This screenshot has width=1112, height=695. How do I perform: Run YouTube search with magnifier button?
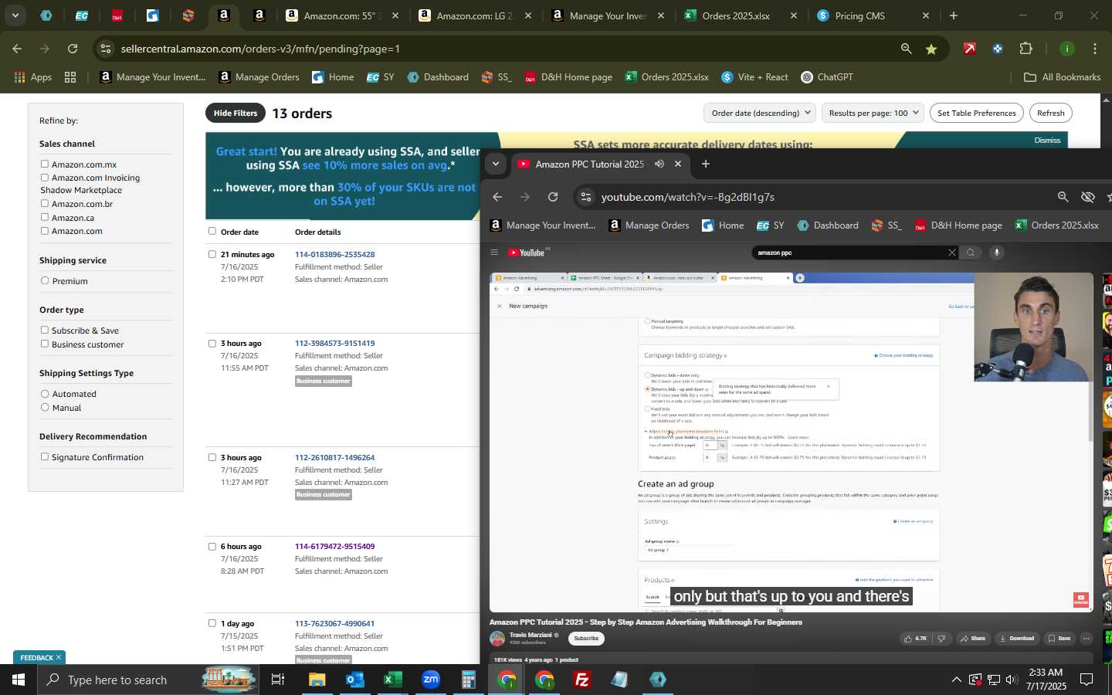coord(971,253)
